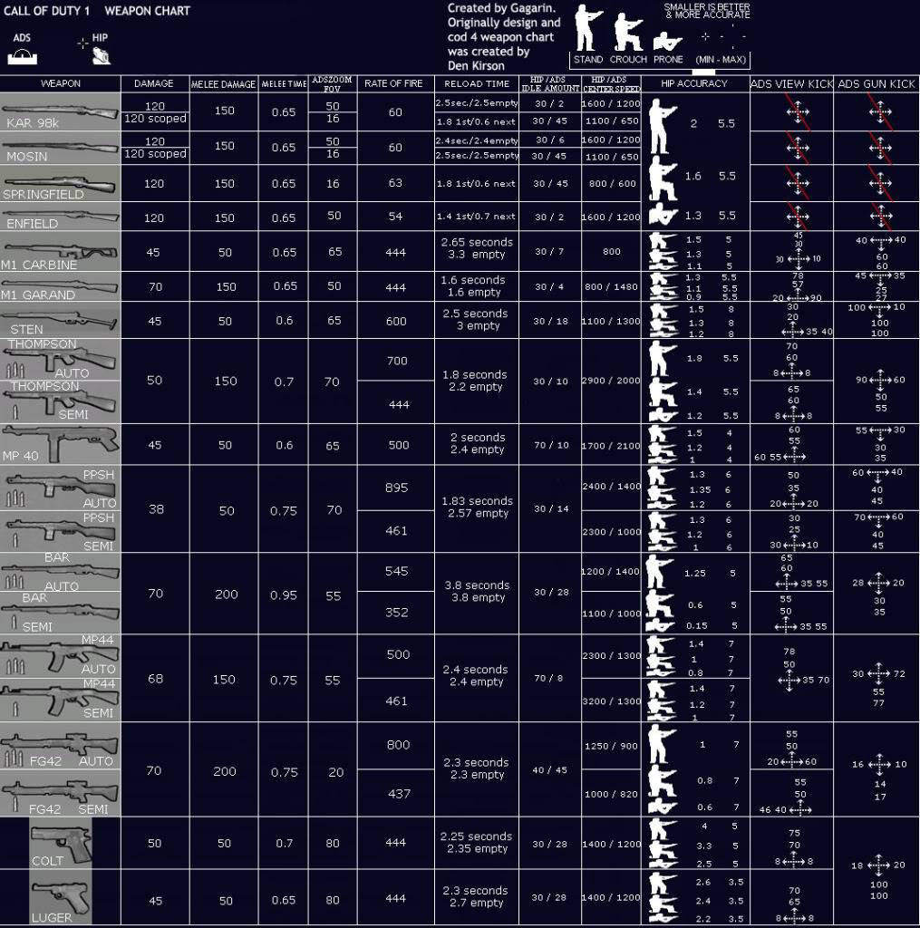Click the KAR 98k rifle image

[60, 111]
